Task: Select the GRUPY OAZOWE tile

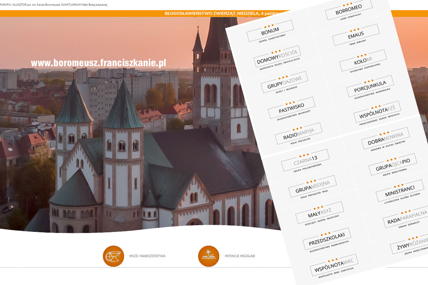Action: pos(284,83)
